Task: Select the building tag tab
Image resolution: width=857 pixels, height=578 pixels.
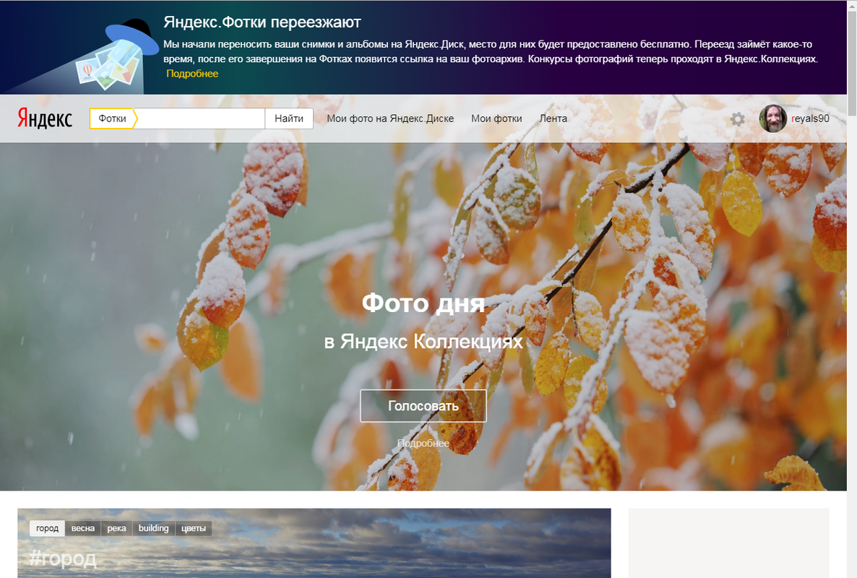Action: [x=154, y=528]
